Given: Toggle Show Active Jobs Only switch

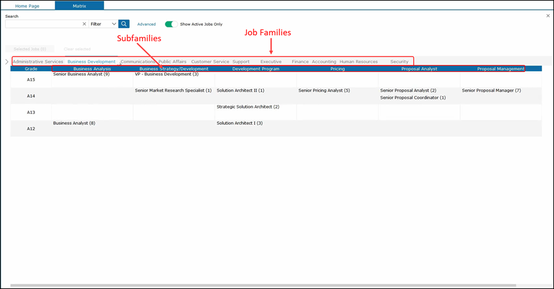Looking at the screenshot, I should 171,24.
